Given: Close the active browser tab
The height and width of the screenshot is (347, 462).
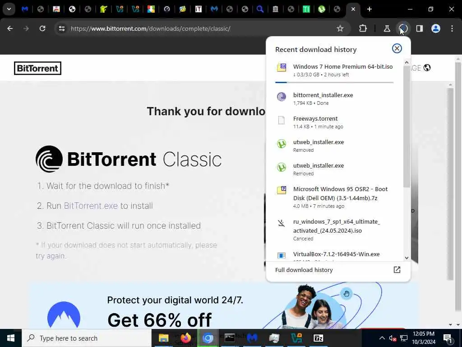Looking at the screenshot, I should click(353, 9).
